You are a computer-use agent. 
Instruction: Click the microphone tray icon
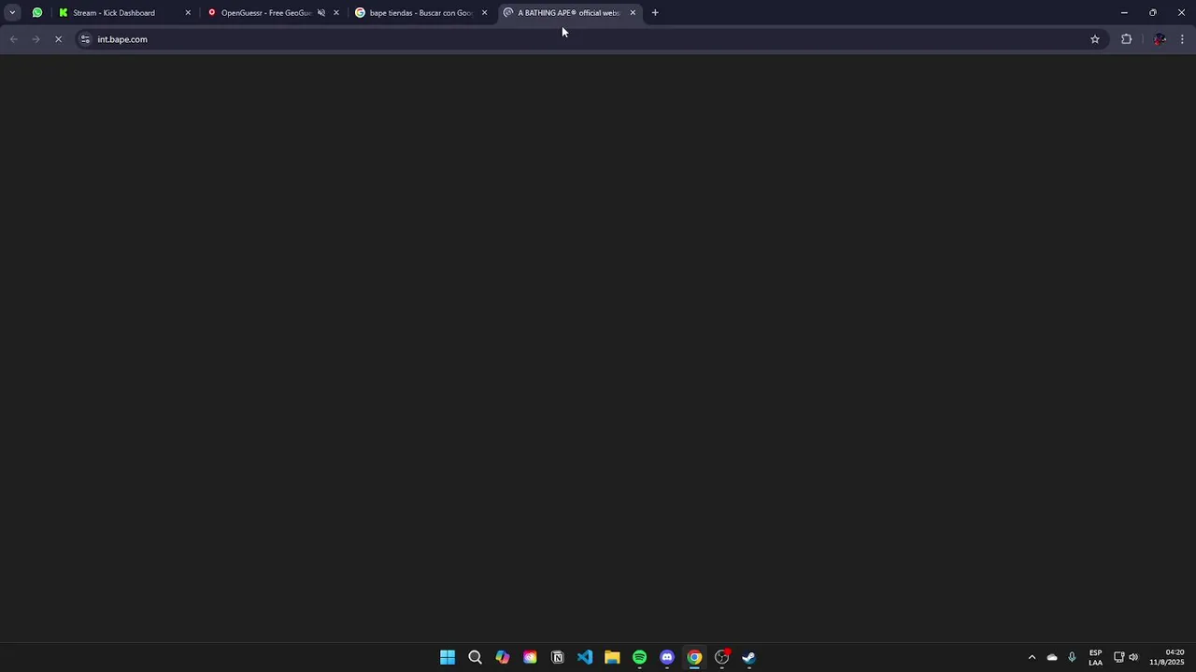point(1072,657)
